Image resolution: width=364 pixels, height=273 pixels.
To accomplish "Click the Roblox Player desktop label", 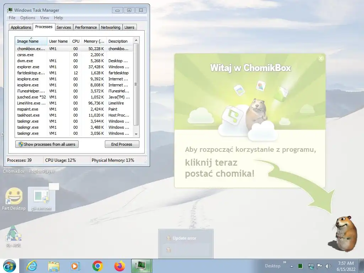I will [x=41, y=171].
